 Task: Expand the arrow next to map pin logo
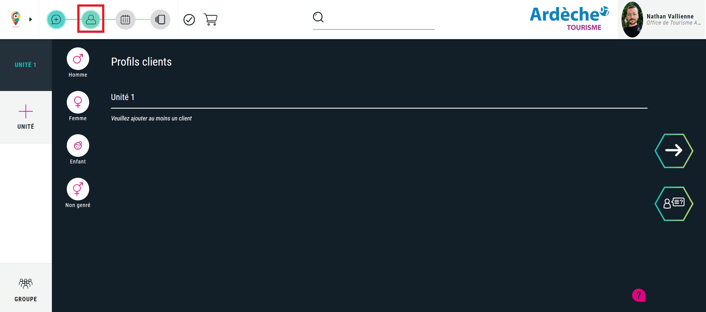click(x=31, y=19)
